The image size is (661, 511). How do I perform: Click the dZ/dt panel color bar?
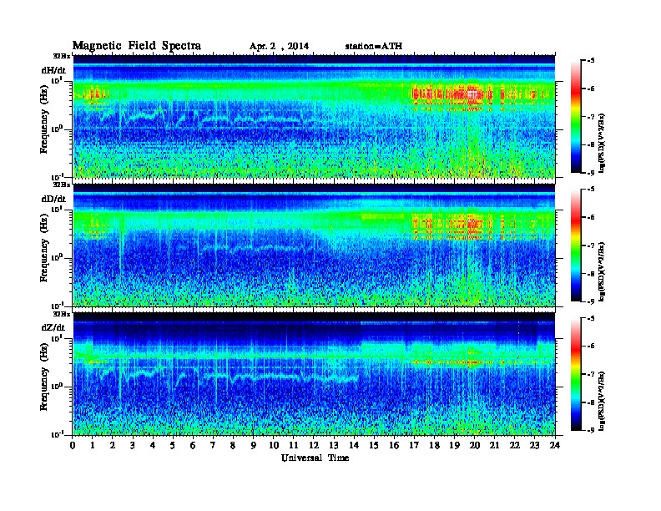(575, 374)
